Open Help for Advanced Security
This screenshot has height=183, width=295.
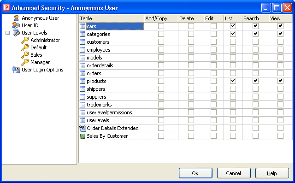pyautogui.click(x=272, y=173)
